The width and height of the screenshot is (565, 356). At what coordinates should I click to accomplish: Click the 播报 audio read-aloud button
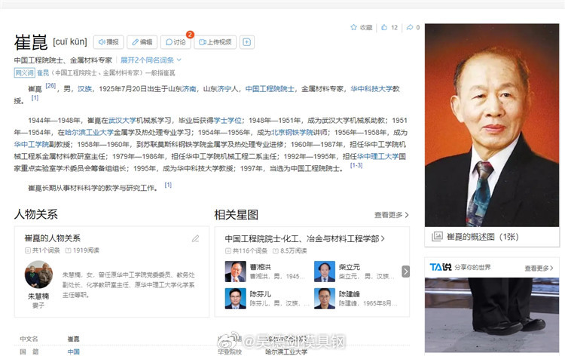coord(108,42)
